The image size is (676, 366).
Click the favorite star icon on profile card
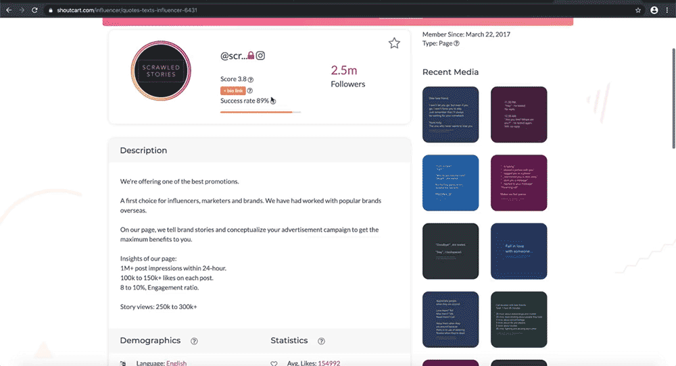[394, 43]
